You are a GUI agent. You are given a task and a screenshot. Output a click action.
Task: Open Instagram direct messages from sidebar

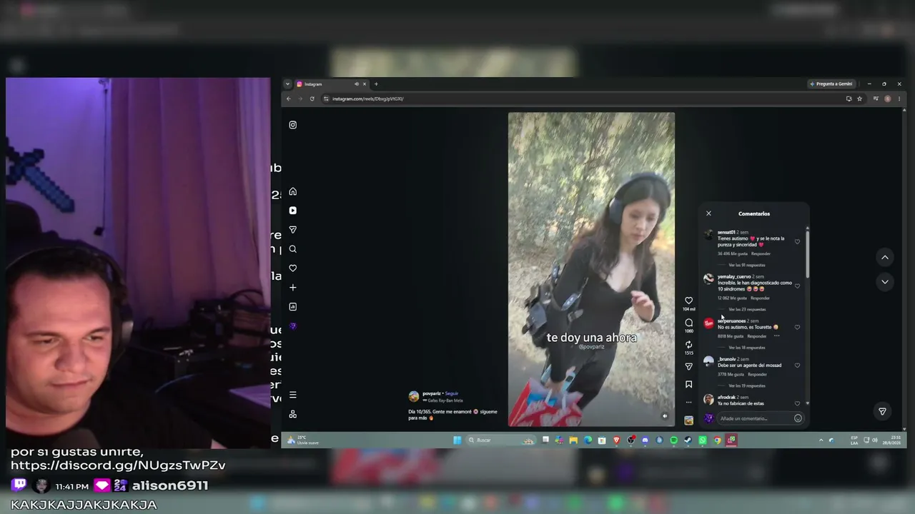(x=292, y=230)
